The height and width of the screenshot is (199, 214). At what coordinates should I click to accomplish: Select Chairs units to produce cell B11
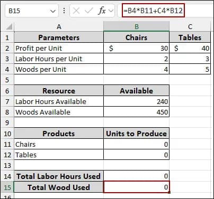coord(136,144)
